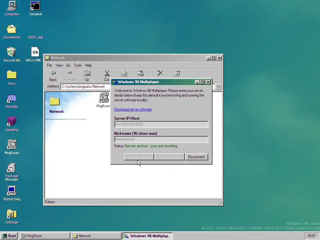Click the Nickname input field

pyautogui.click(x=161, y=139)
